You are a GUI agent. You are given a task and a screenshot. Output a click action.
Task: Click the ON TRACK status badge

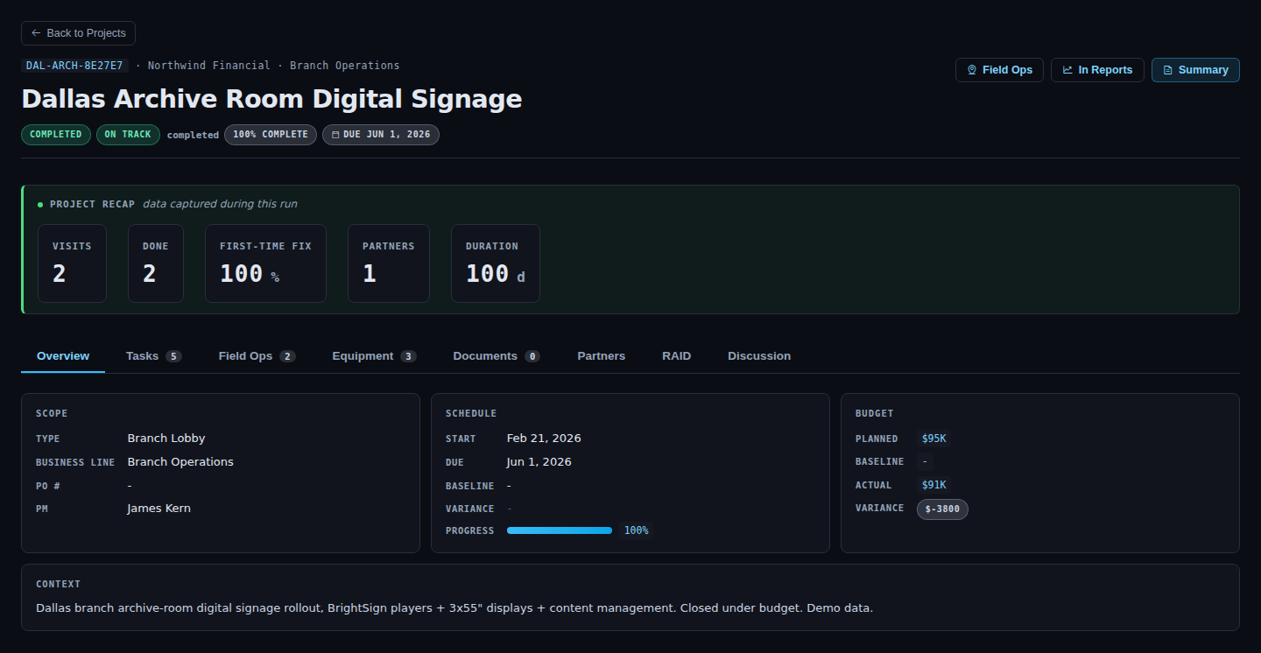click(128, 135)
